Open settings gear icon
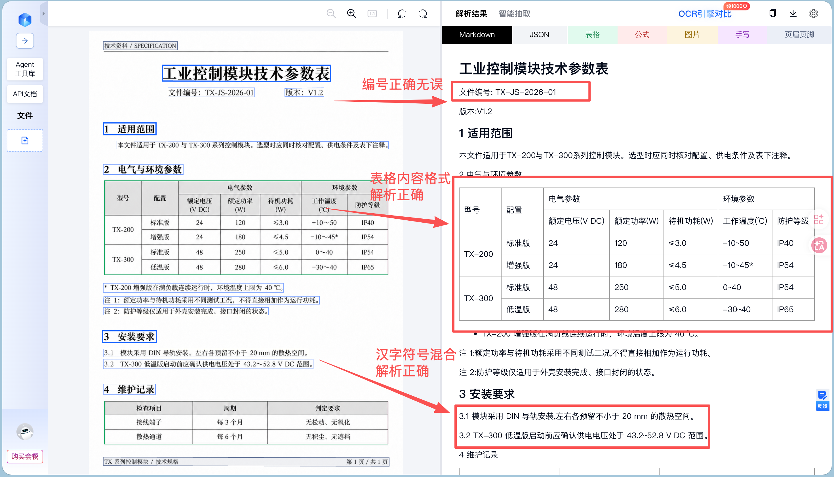 813,13
